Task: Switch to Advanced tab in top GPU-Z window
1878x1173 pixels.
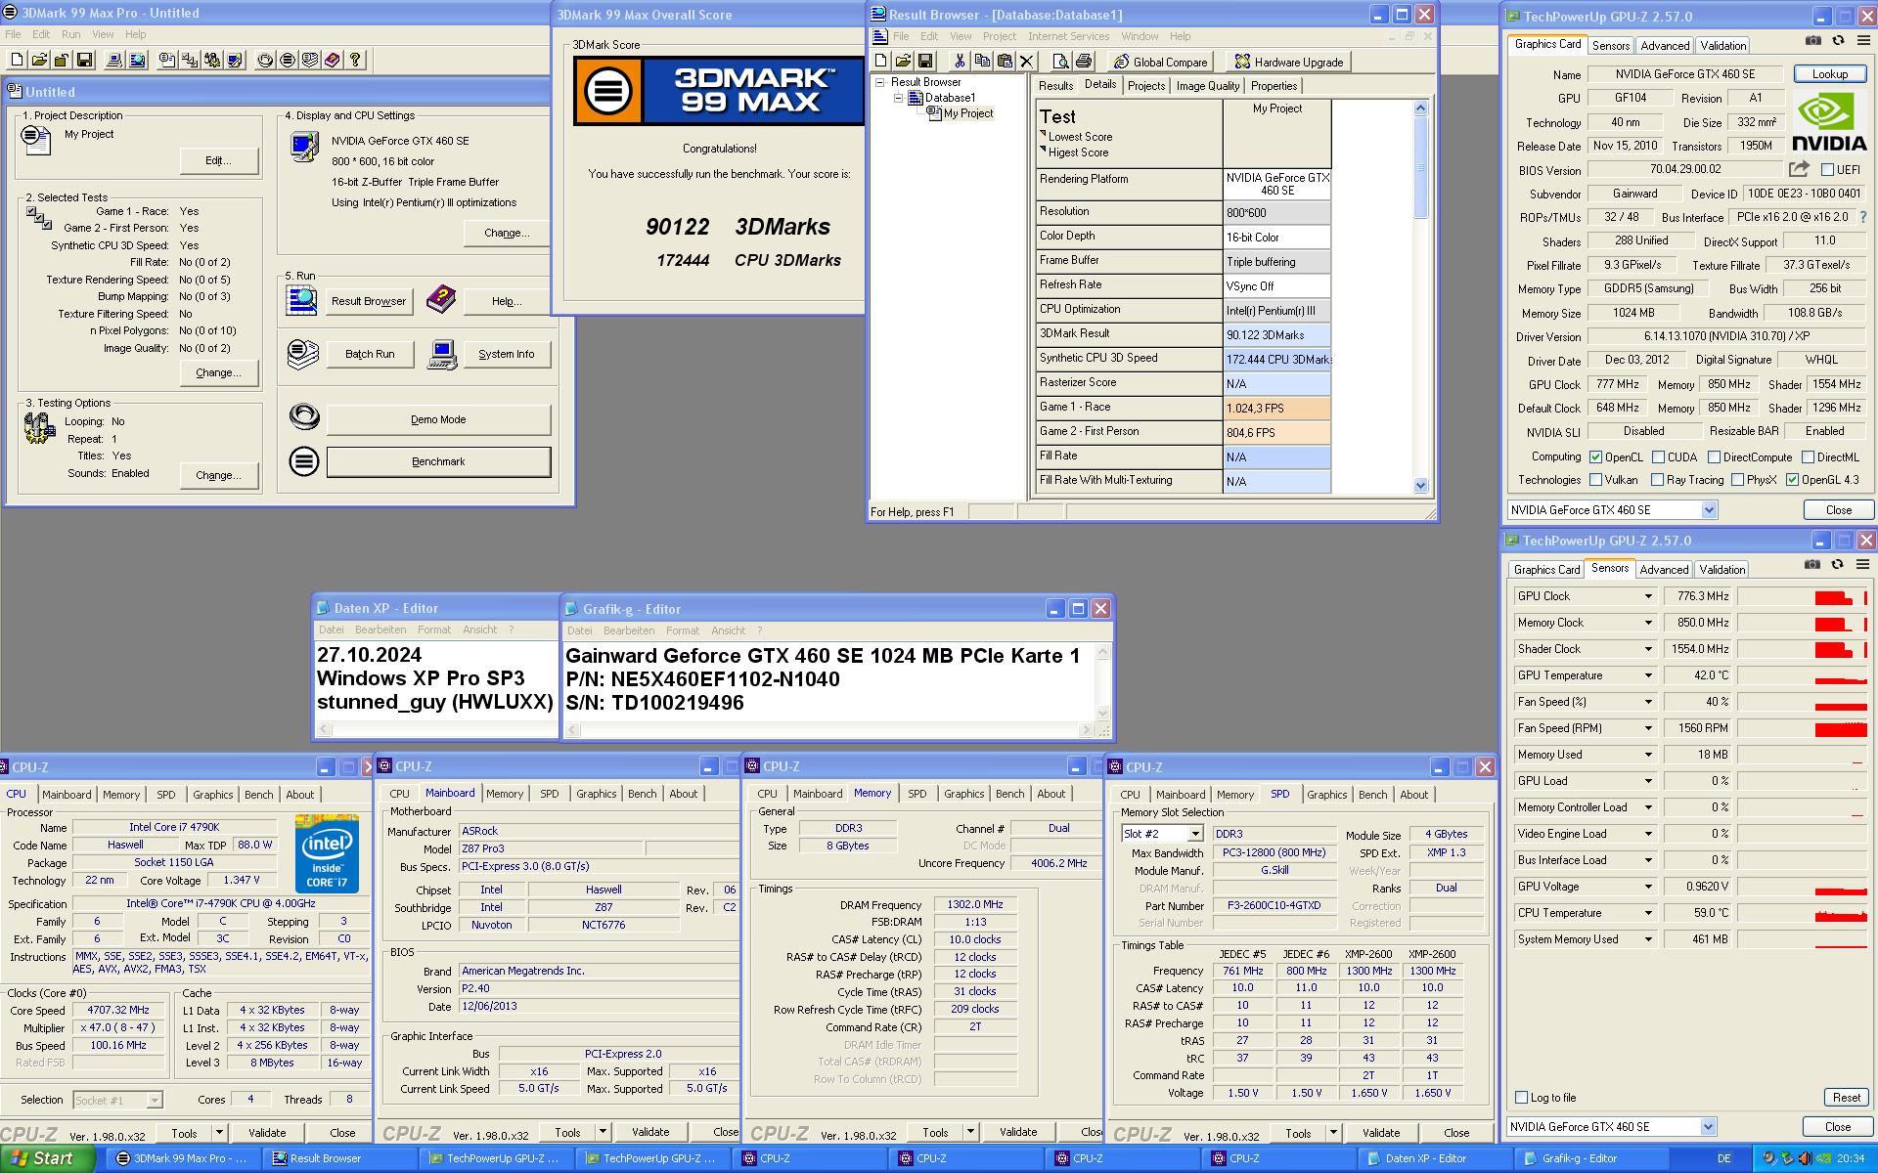Action: (1665, 46)
